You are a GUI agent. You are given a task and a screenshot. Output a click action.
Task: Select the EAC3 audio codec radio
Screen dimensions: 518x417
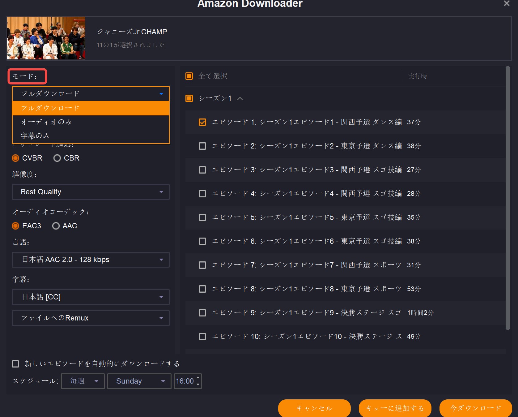15,226
